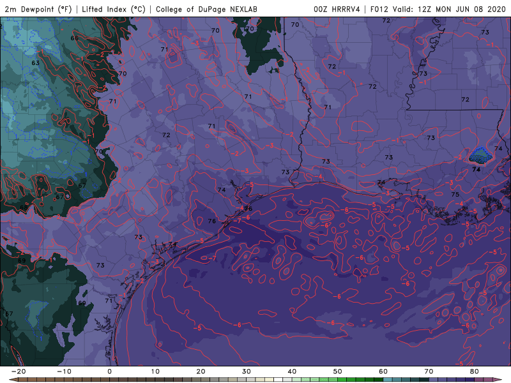511x383 pixels.
Task: Click the "30" tick label on color scale
Action: click(247, 372)
